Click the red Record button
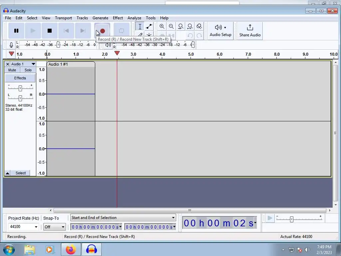 click(x=103, y=31)
